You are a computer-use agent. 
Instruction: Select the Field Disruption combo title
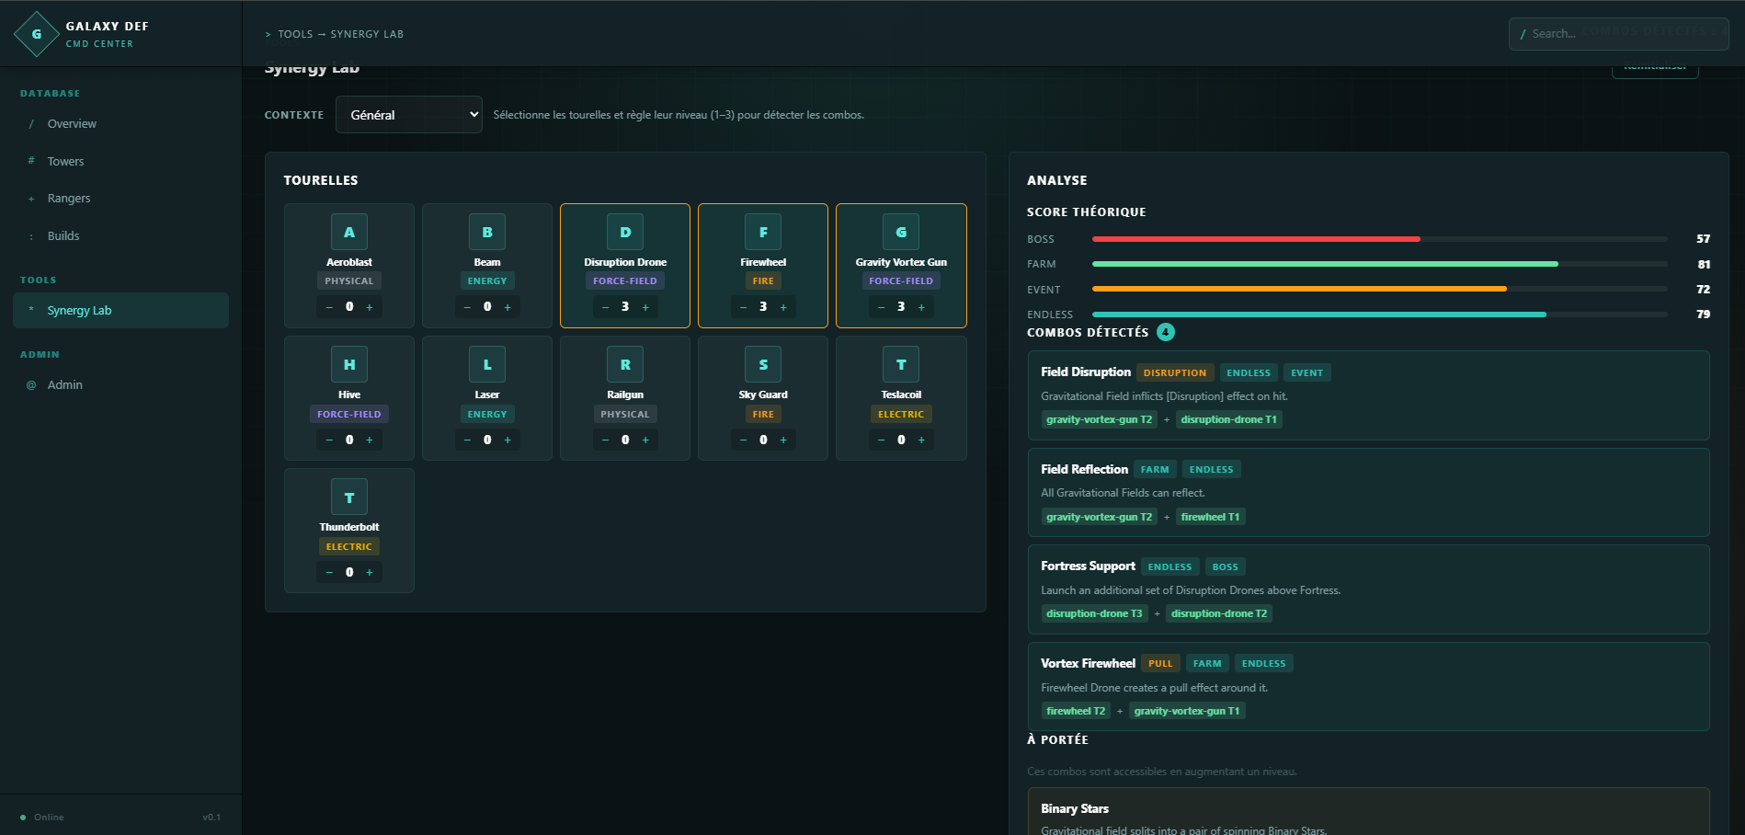(1085, 372)
